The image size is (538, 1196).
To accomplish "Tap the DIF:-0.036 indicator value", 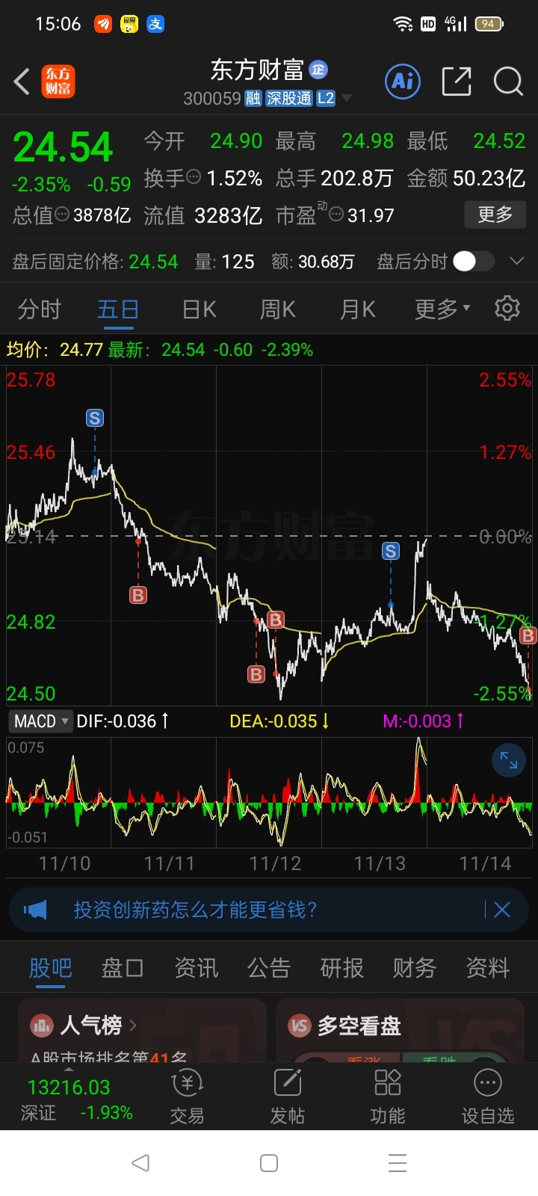I will [123, 721].
